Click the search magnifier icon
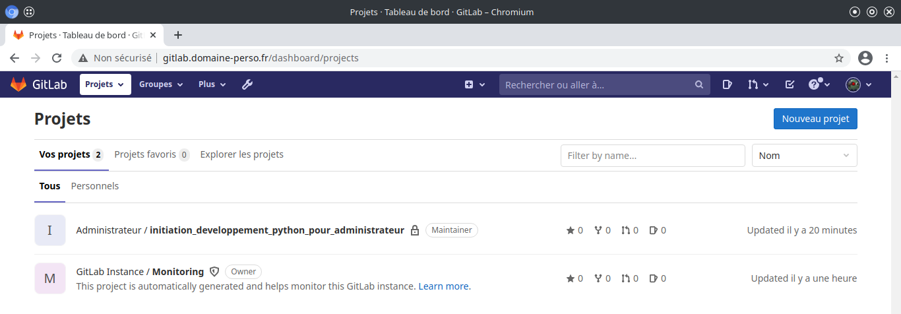 (x=699, y=84)
